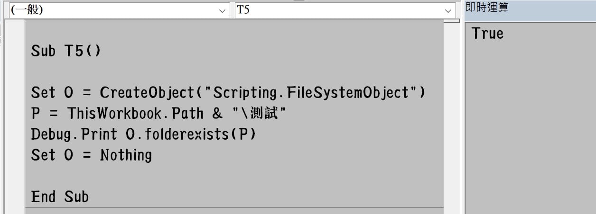Image resolution: width=596 pixels, height=214 pixels.
Task: Click margin indicator bar beside Debug.Print line
Action: pyautogui.click(x=18, y=134)
